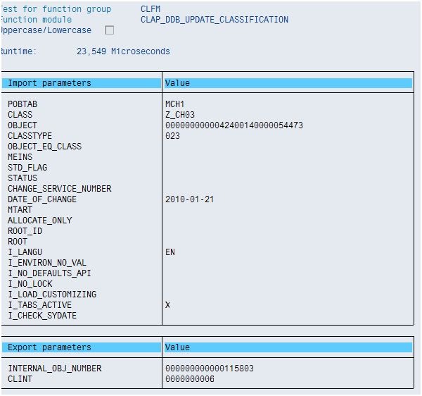This screenshot has height=396, width=422.
Task: Select the CLINT export parameter
Action: click(20, 379)
